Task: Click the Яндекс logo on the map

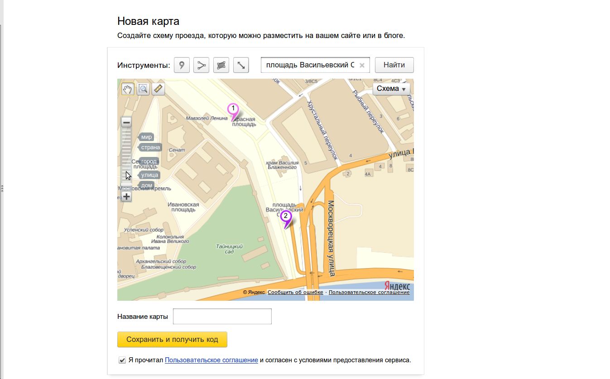Action: point(397,286)
